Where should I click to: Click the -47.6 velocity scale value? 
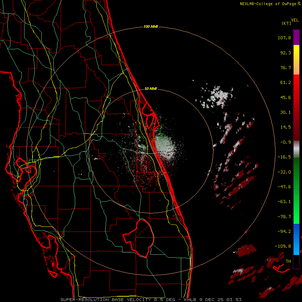pos(284,187)
